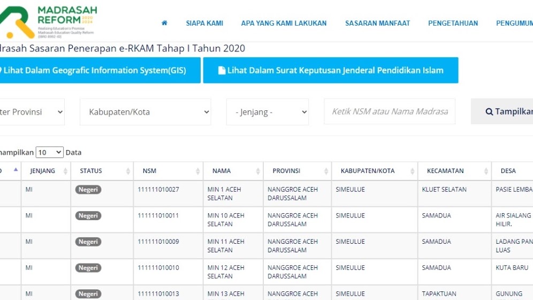
Task: Open the PENGUMUMAN menu item
Action: point(514,23)
